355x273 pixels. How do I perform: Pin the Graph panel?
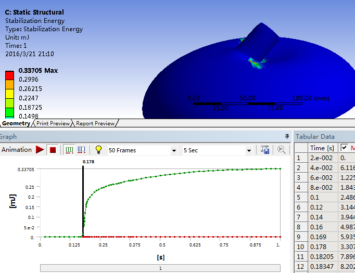click(x=287, y=136)
